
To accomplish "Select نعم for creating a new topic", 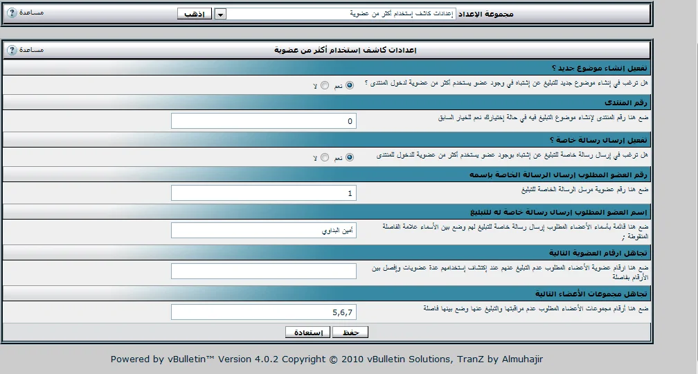I will tap(349, 85).
